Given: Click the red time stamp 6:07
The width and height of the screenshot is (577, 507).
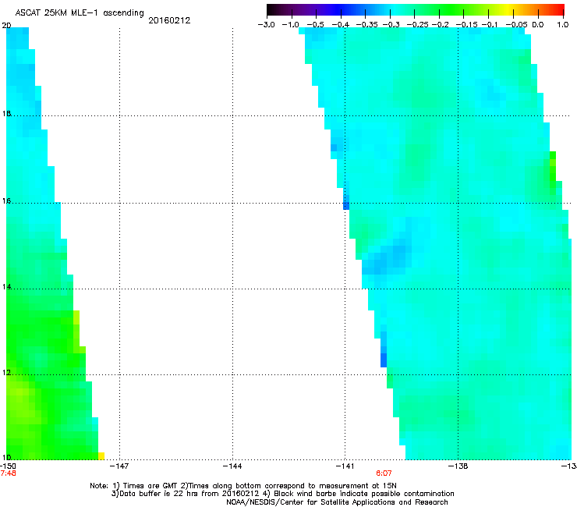Looking at the screenshot, I should [384, 473].
